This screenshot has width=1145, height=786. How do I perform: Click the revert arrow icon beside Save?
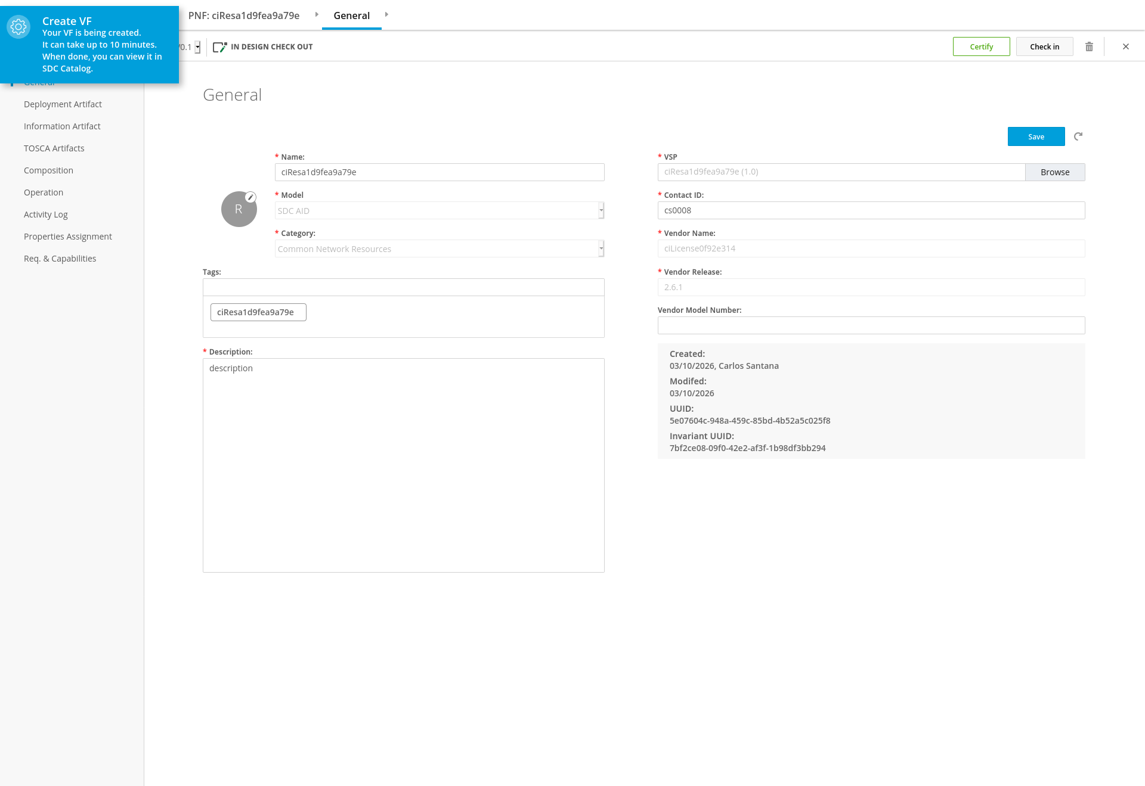[x=1078, y=136]
